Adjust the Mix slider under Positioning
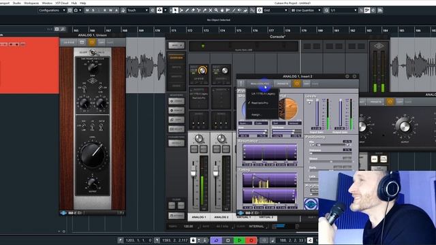Viewport: 436px width, 245px height. (x=330, y=145)
